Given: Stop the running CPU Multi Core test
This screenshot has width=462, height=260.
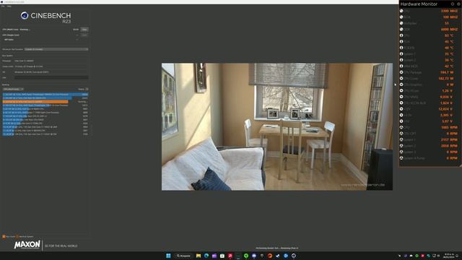Looking at the screenshot, I should point(84,30).
